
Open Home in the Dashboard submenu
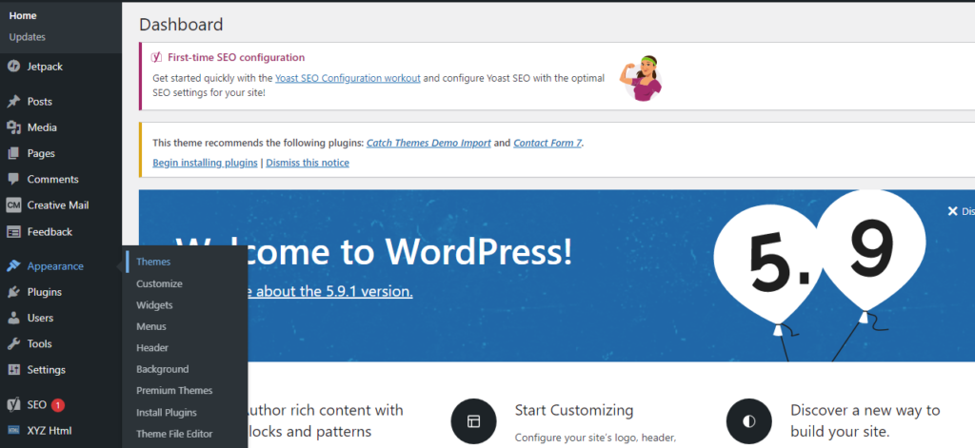[23, 15]
